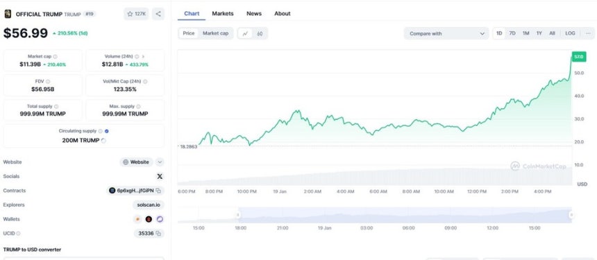
Task: Toggle chart to Price view
Action: tap(188, 33)
